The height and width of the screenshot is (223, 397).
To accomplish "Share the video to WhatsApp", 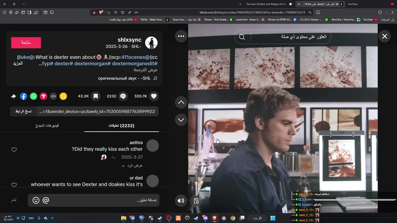I will pos(33,96).
